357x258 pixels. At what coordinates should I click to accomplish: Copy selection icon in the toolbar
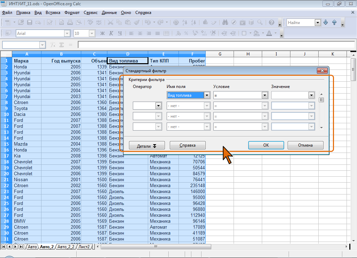tap(119, 22)
